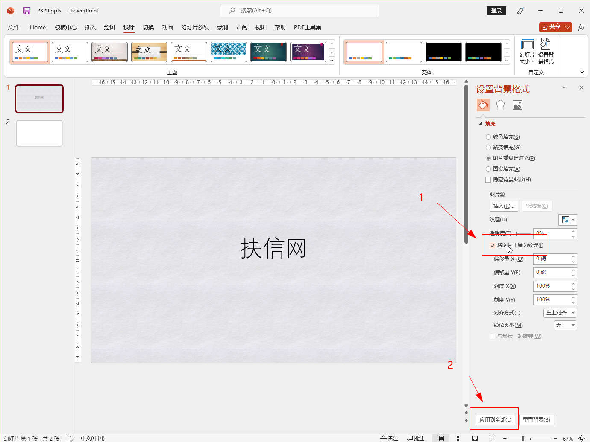Screen dimensions: 590x442
Task: Switch to the 动画 (Animations) tab
Action: pyautogui.click(x=167, y=27)
